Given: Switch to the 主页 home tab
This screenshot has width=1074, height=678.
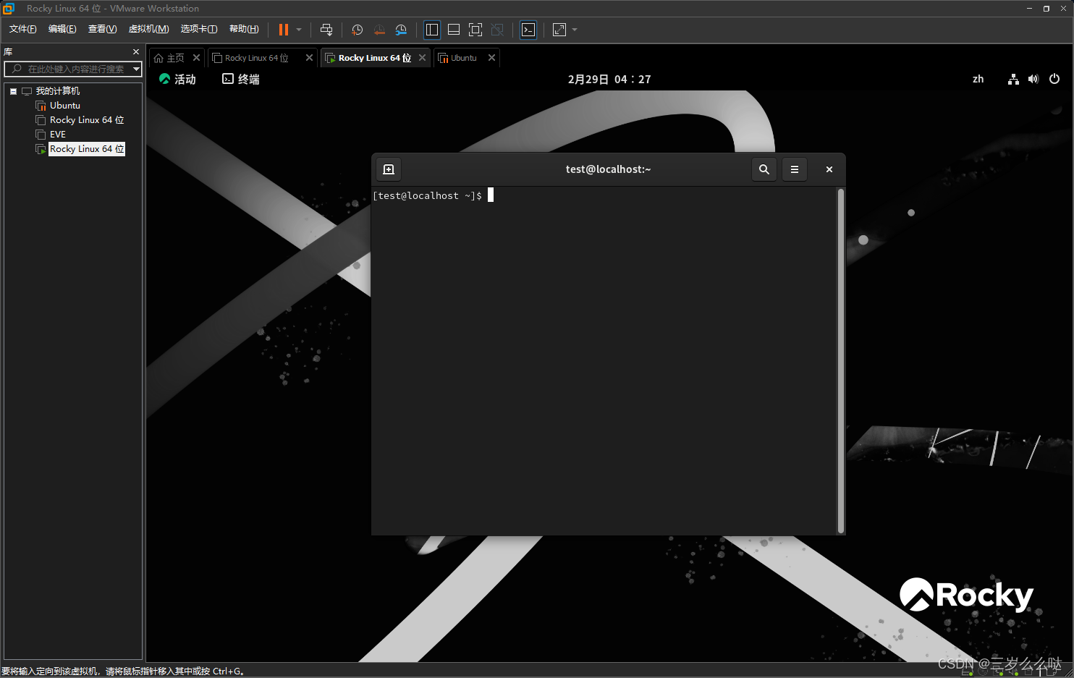Looking at the screenshot, I should coord(169,58).
